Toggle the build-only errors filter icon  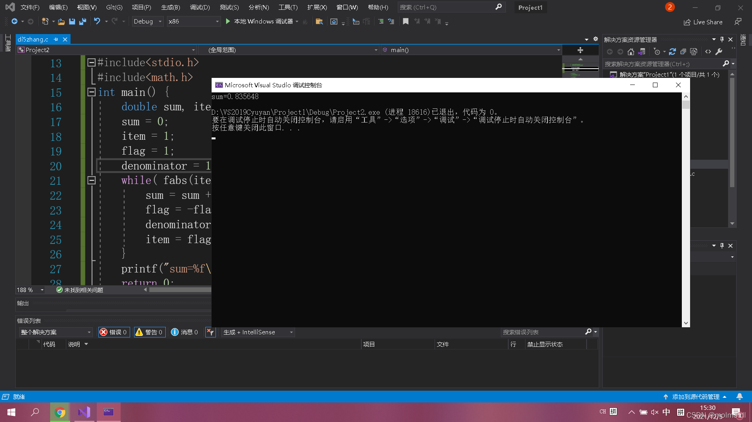pyautogui.click(x=210, y=332)
